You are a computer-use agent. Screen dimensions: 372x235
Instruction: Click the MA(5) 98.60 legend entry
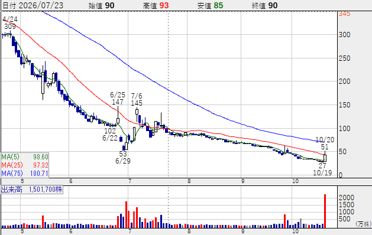pyautogui.click(x=25, y=157)
